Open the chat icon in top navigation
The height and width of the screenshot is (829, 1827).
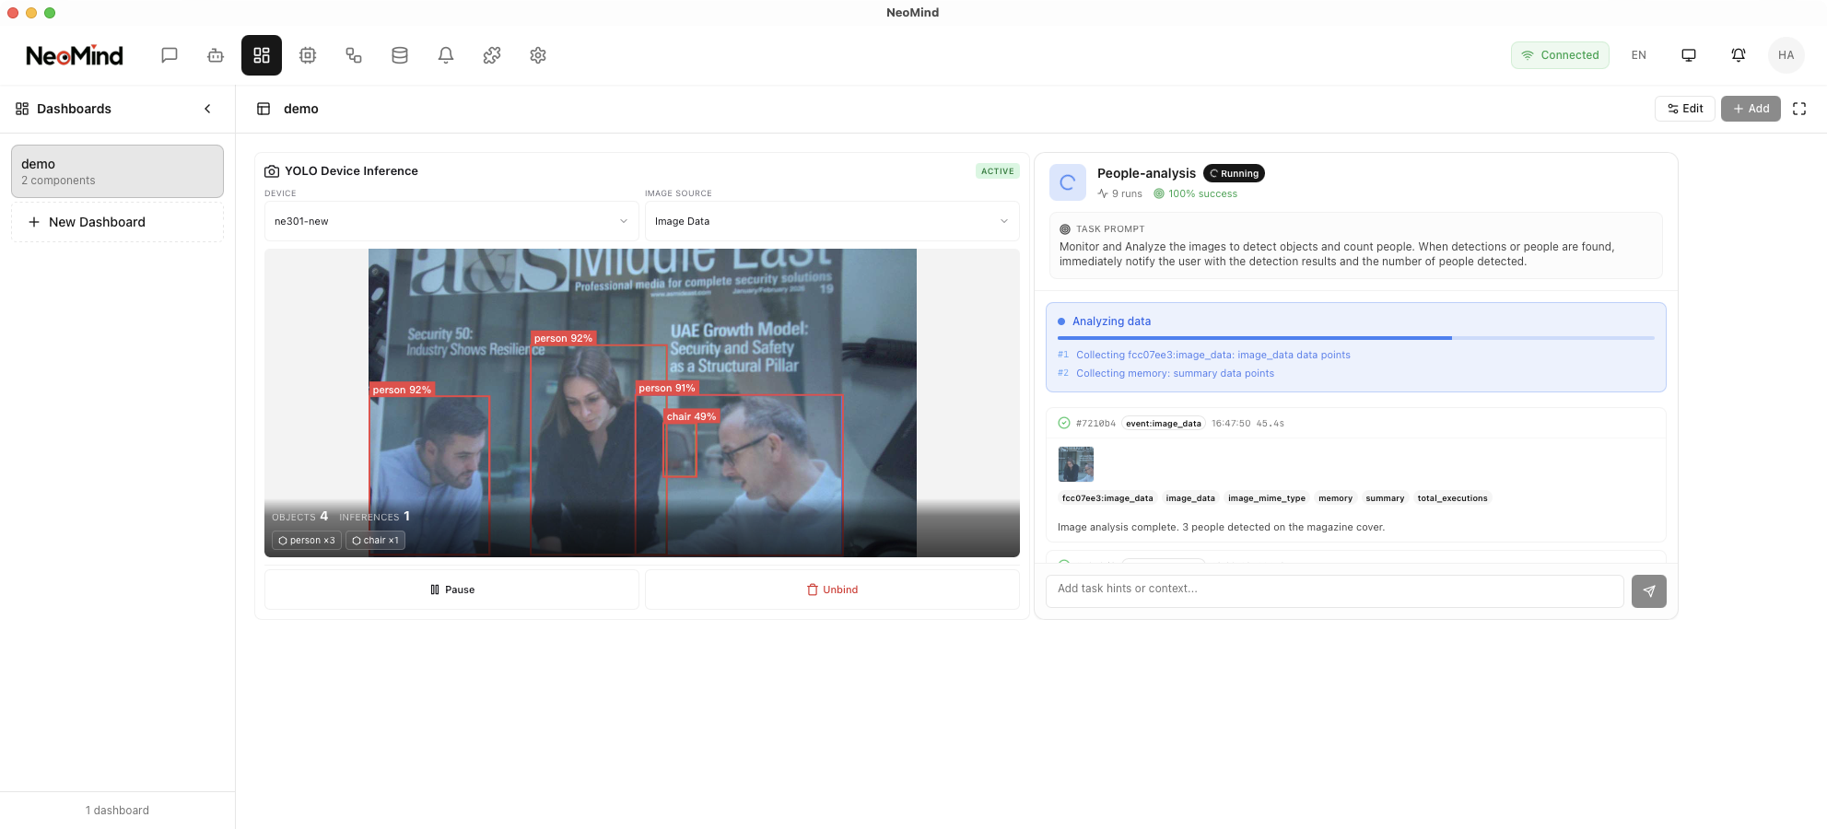click(170, 55)
